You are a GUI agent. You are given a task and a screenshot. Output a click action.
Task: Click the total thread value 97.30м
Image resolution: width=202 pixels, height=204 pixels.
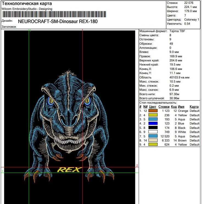coord(174,94)
